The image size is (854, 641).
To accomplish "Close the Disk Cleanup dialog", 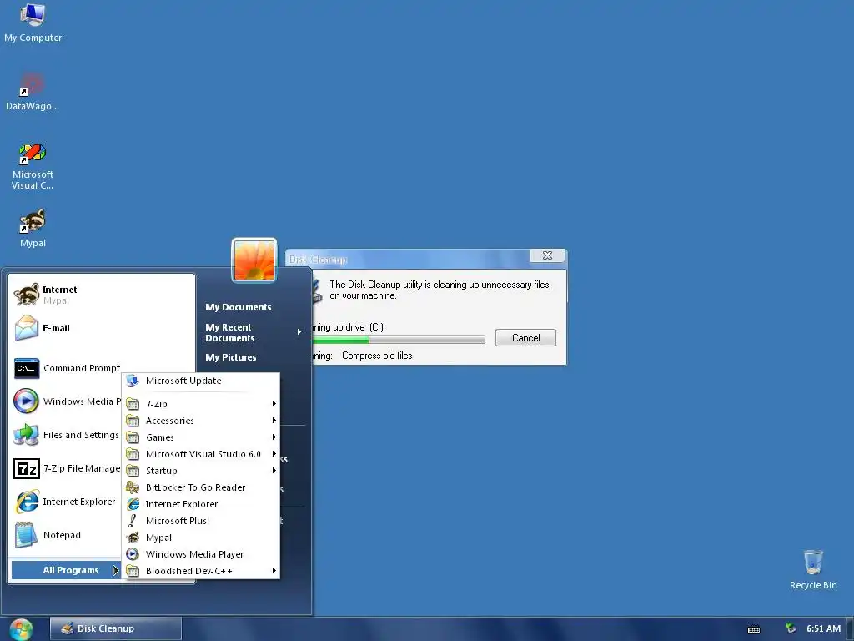I will click(x=547, y=255).
